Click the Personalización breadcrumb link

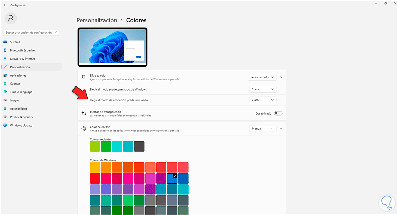(x=97, y=20)
